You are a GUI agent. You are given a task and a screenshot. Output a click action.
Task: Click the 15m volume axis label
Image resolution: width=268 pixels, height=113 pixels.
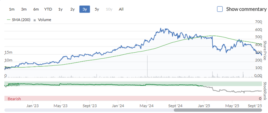click(x=8, y=52)
